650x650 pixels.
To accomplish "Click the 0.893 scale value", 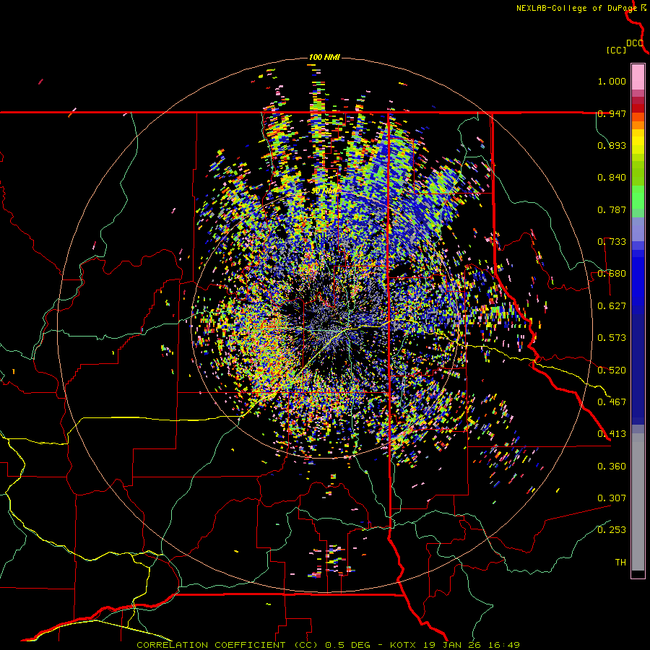I will (x=612, y=145).
